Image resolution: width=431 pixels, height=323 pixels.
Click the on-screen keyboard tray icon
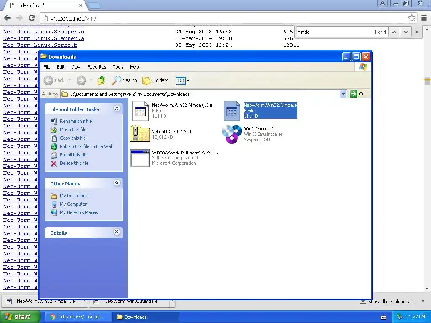pyautogui.click(x=384, y=317)
